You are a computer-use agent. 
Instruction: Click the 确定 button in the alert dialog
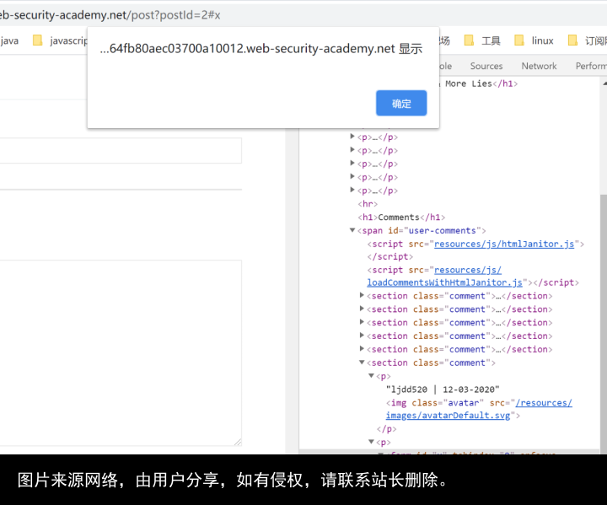[x=401, y=103]
